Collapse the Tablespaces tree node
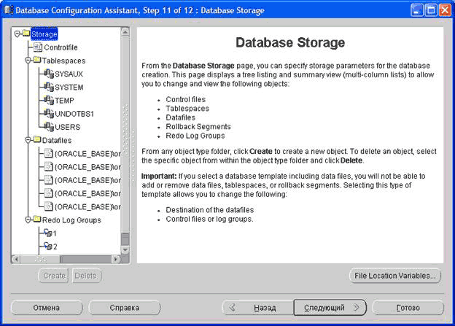Viewport: 455px width, 326px height. pyautogui.click(x=28, y=61)
